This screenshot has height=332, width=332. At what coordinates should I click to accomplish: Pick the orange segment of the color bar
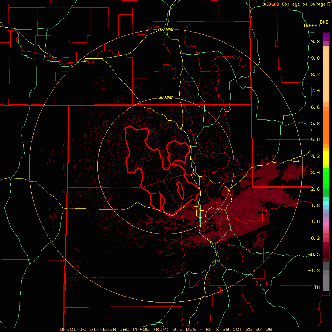pyautogui.click(x=326, y=127)
